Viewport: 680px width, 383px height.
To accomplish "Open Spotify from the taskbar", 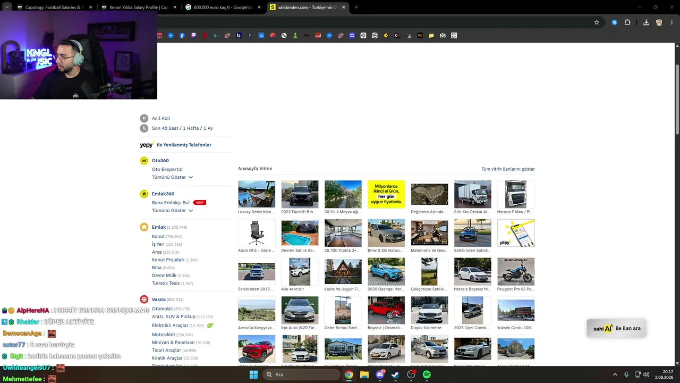I will click(x=427, y=374).
